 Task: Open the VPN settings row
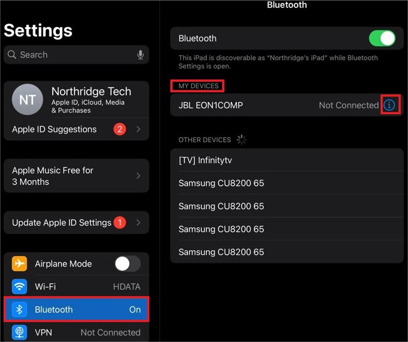[77, 332]
